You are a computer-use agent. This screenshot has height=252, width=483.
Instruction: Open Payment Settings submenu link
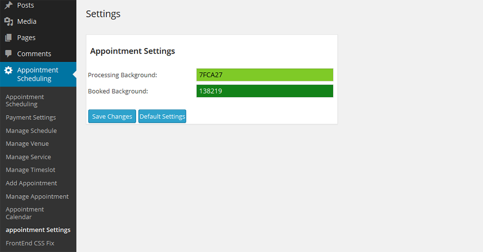[x=31, y=117]
